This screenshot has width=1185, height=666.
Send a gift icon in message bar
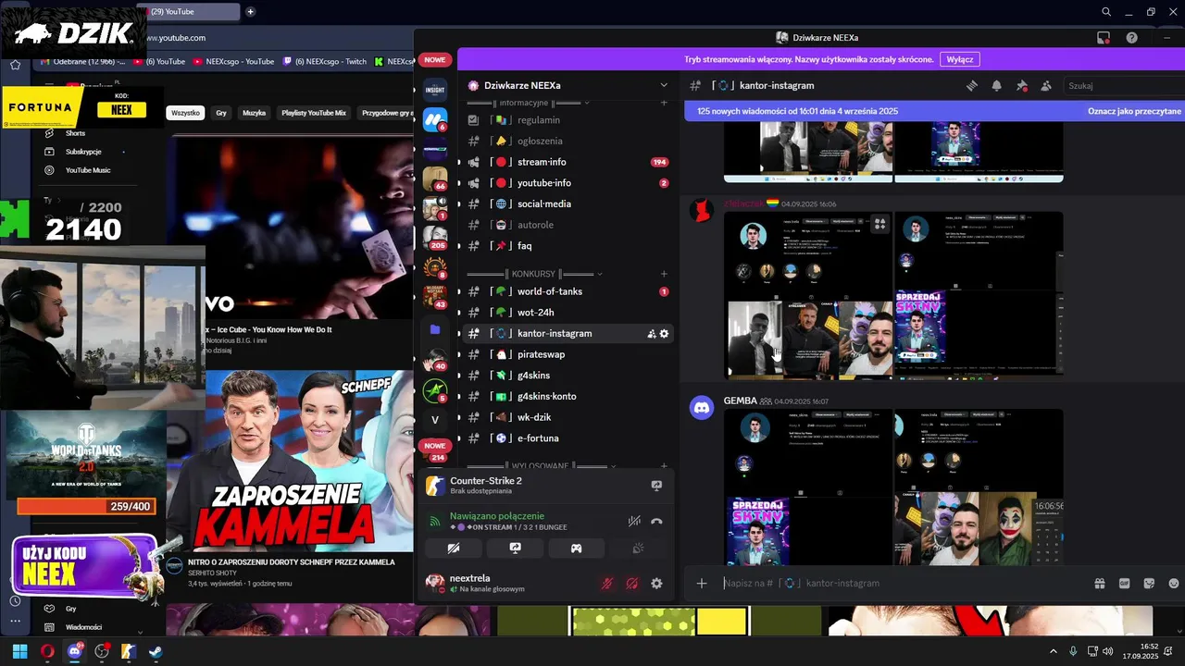1100,583
